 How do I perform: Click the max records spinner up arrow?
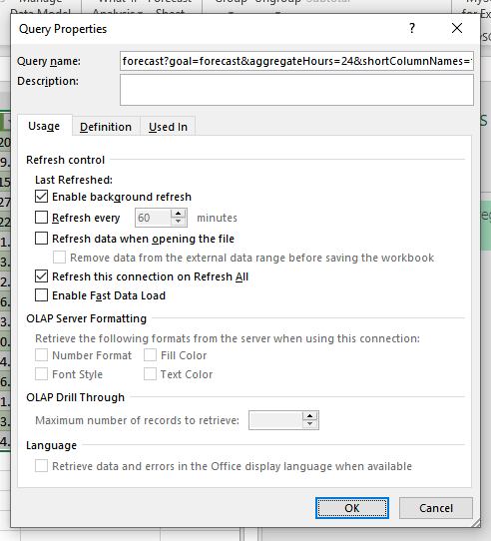pos(309,416)
